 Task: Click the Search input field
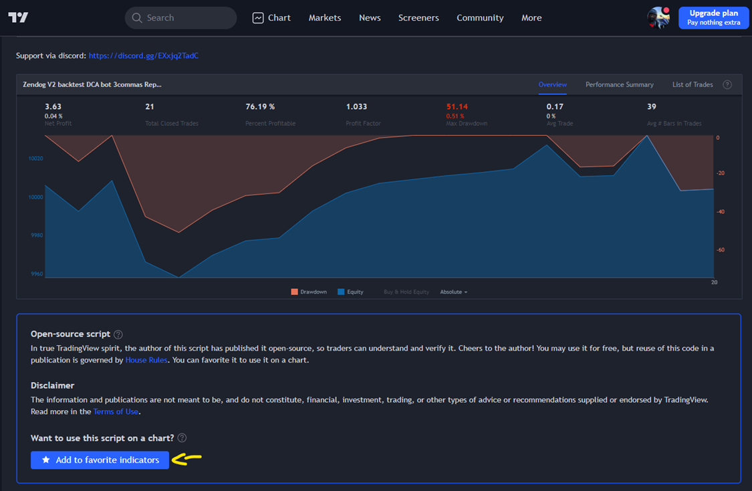pyautogui.click(x=180, y=17)
